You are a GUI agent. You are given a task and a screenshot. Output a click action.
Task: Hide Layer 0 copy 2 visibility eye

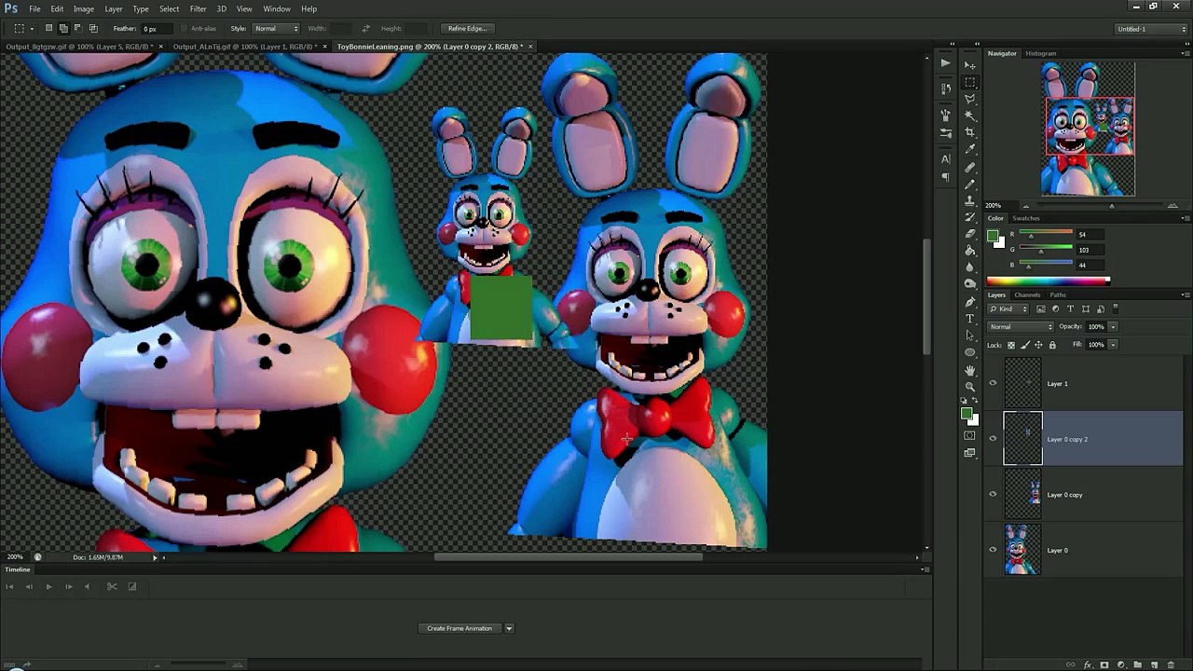993,439
